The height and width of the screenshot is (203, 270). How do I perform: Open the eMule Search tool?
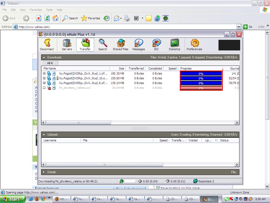[x=103, y=45]
